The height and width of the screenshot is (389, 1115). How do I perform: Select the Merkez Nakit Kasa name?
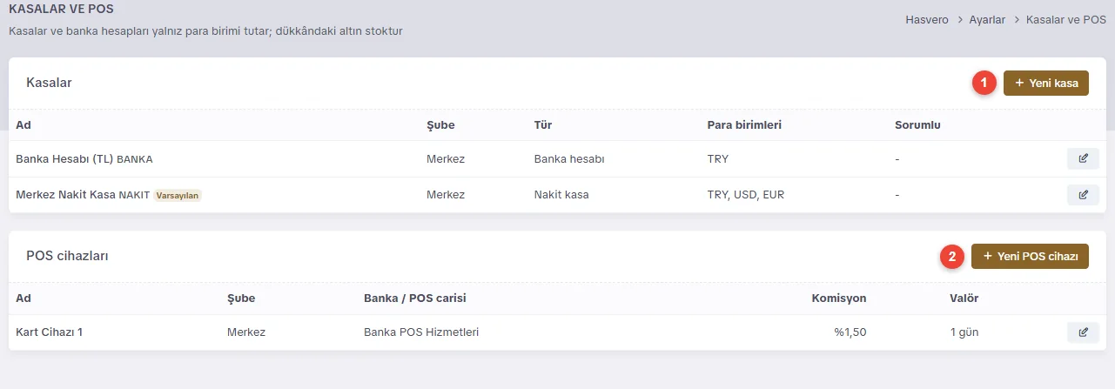[x=65, y=195]
